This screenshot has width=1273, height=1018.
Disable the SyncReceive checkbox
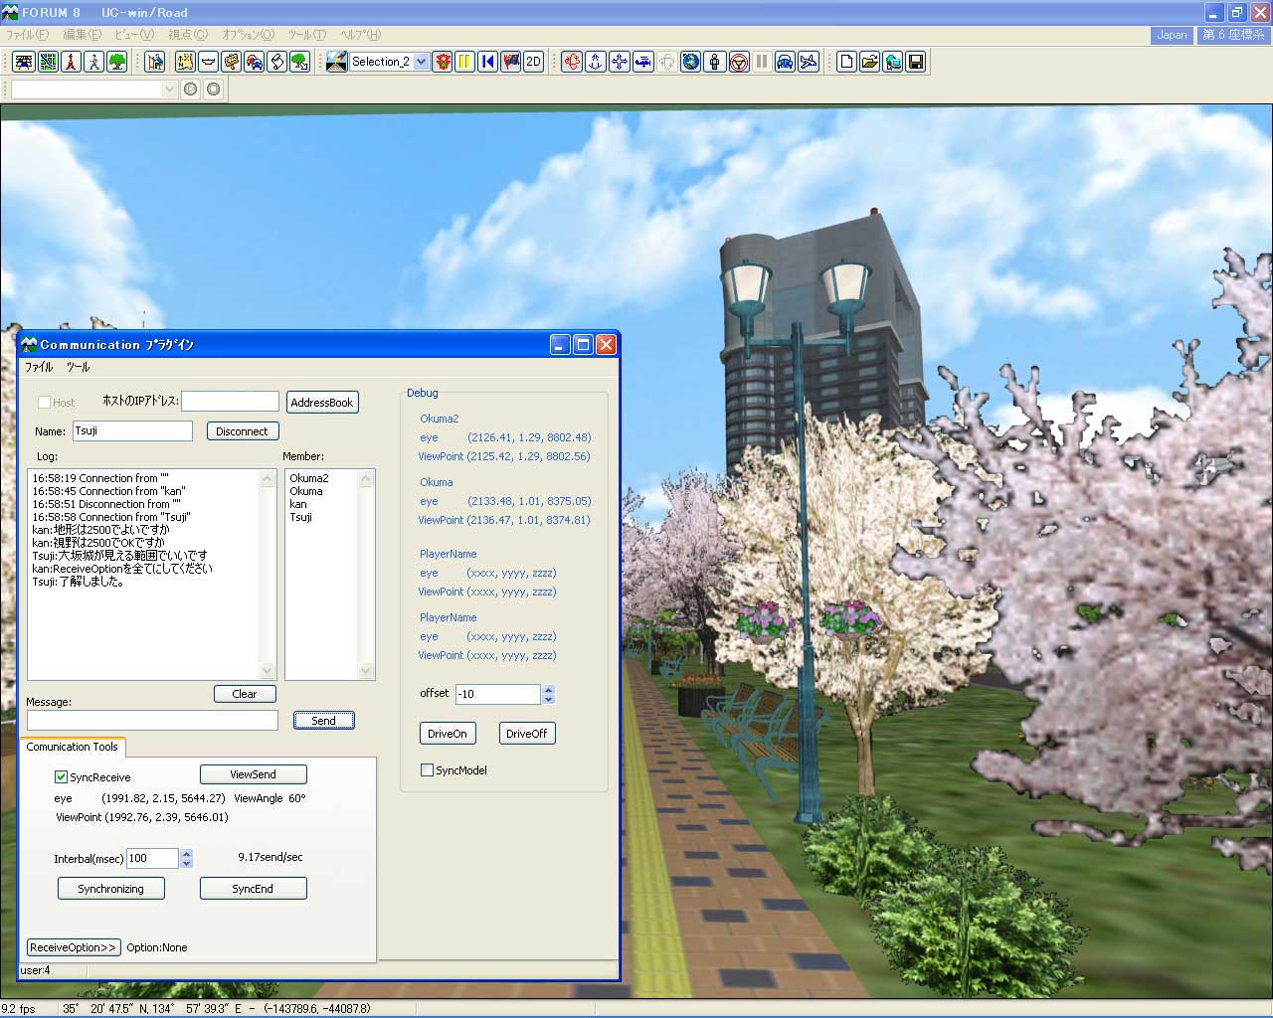point(61,777)
